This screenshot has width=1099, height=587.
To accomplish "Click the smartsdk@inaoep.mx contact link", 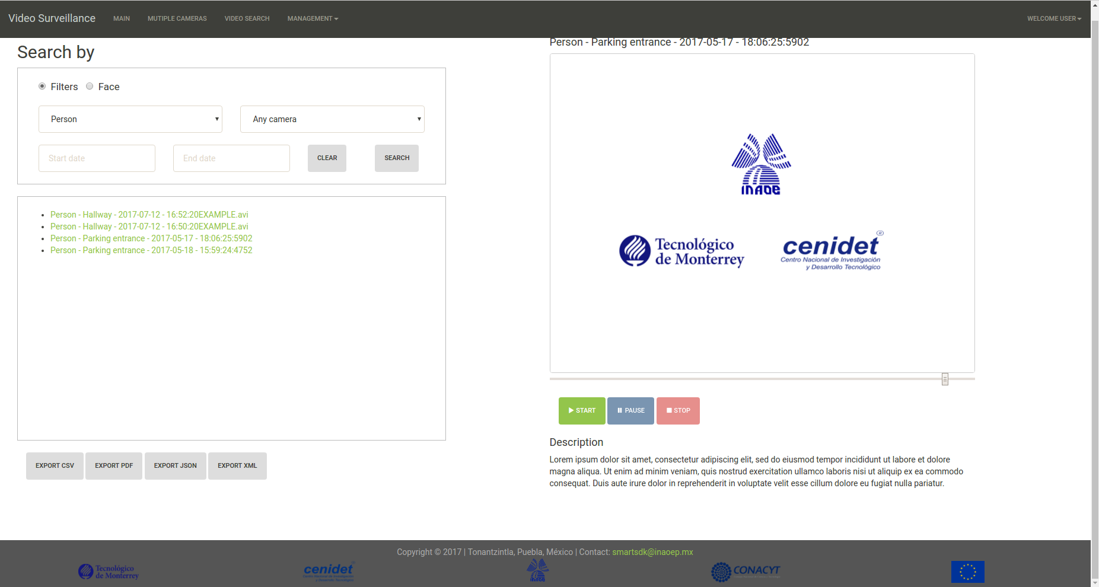I will tap(652, 552).
